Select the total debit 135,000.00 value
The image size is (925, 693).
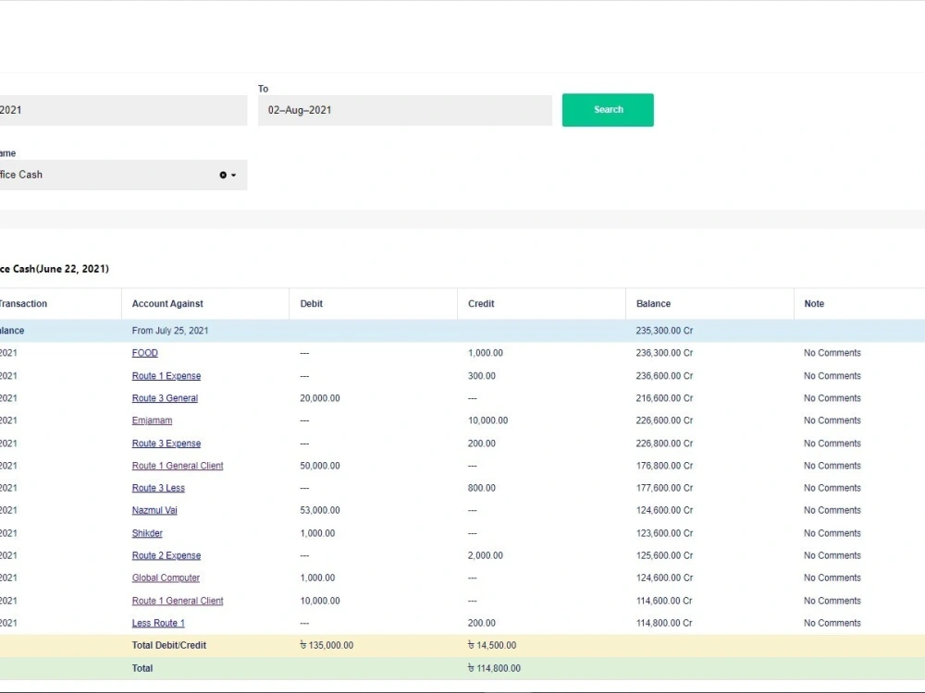(327, 646)
